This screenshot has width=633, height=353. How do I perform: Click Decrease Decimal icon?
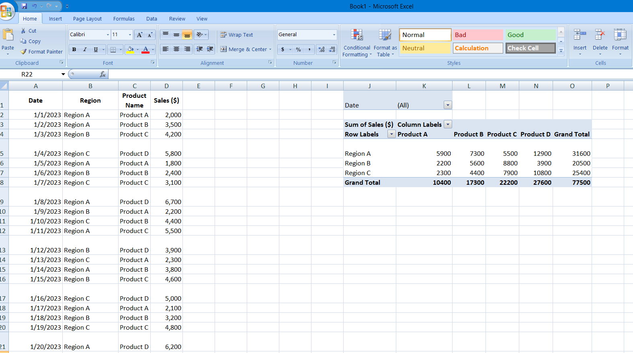tap(332, 49)
